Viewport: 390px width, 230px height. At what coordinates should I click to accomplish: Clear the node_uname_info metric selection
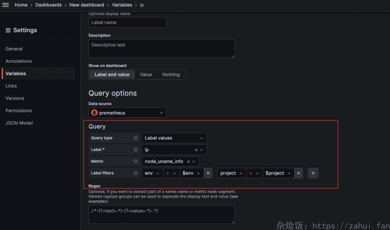pyautogui.click(x=188, y=162)
